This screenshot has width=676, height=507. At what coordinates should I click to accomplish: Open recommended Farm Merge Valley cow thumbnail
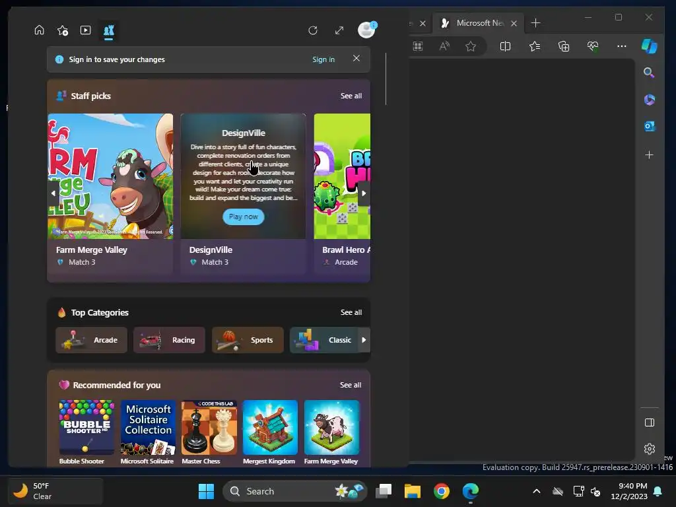(331, 427)
